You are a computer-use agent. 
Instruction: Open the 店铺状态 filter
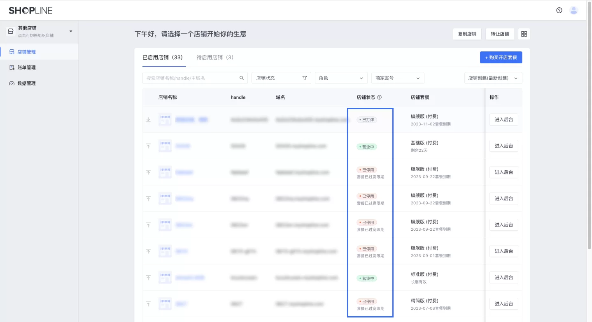281,78
